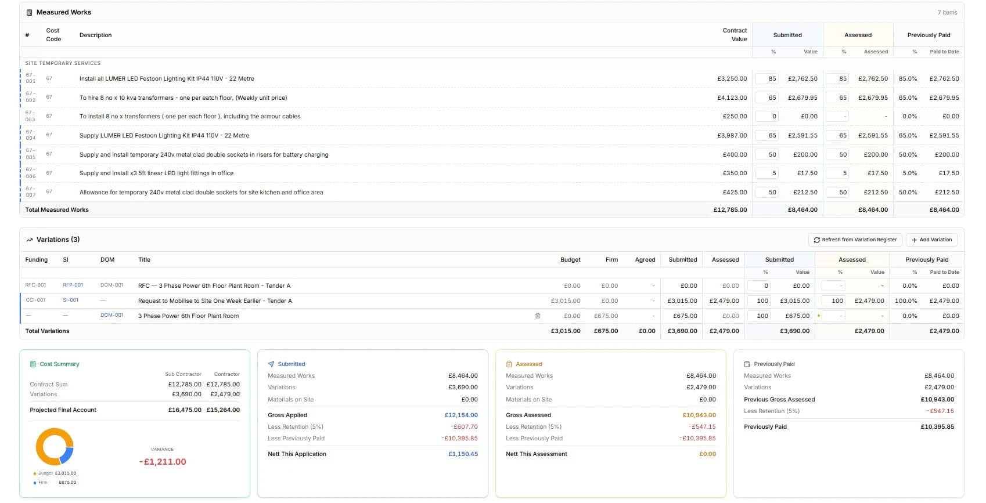Click empty assessed % field on item 67-003
The height and width of the screenshot is (503, 986).
837,116
